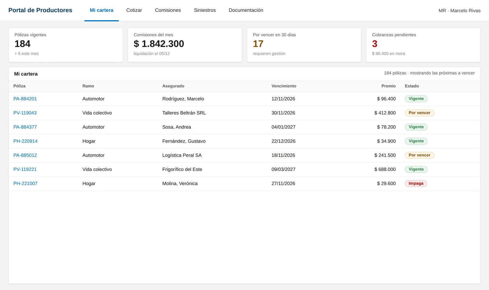Open the Documentación tab

pyautogui.click(x=246, y=10)
